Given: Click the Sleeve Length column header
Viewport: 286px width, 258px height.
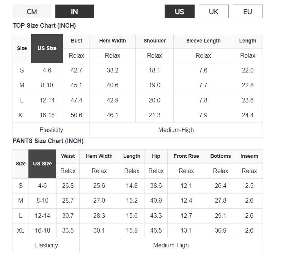Looking at the screenshot, I should [203, 41].
